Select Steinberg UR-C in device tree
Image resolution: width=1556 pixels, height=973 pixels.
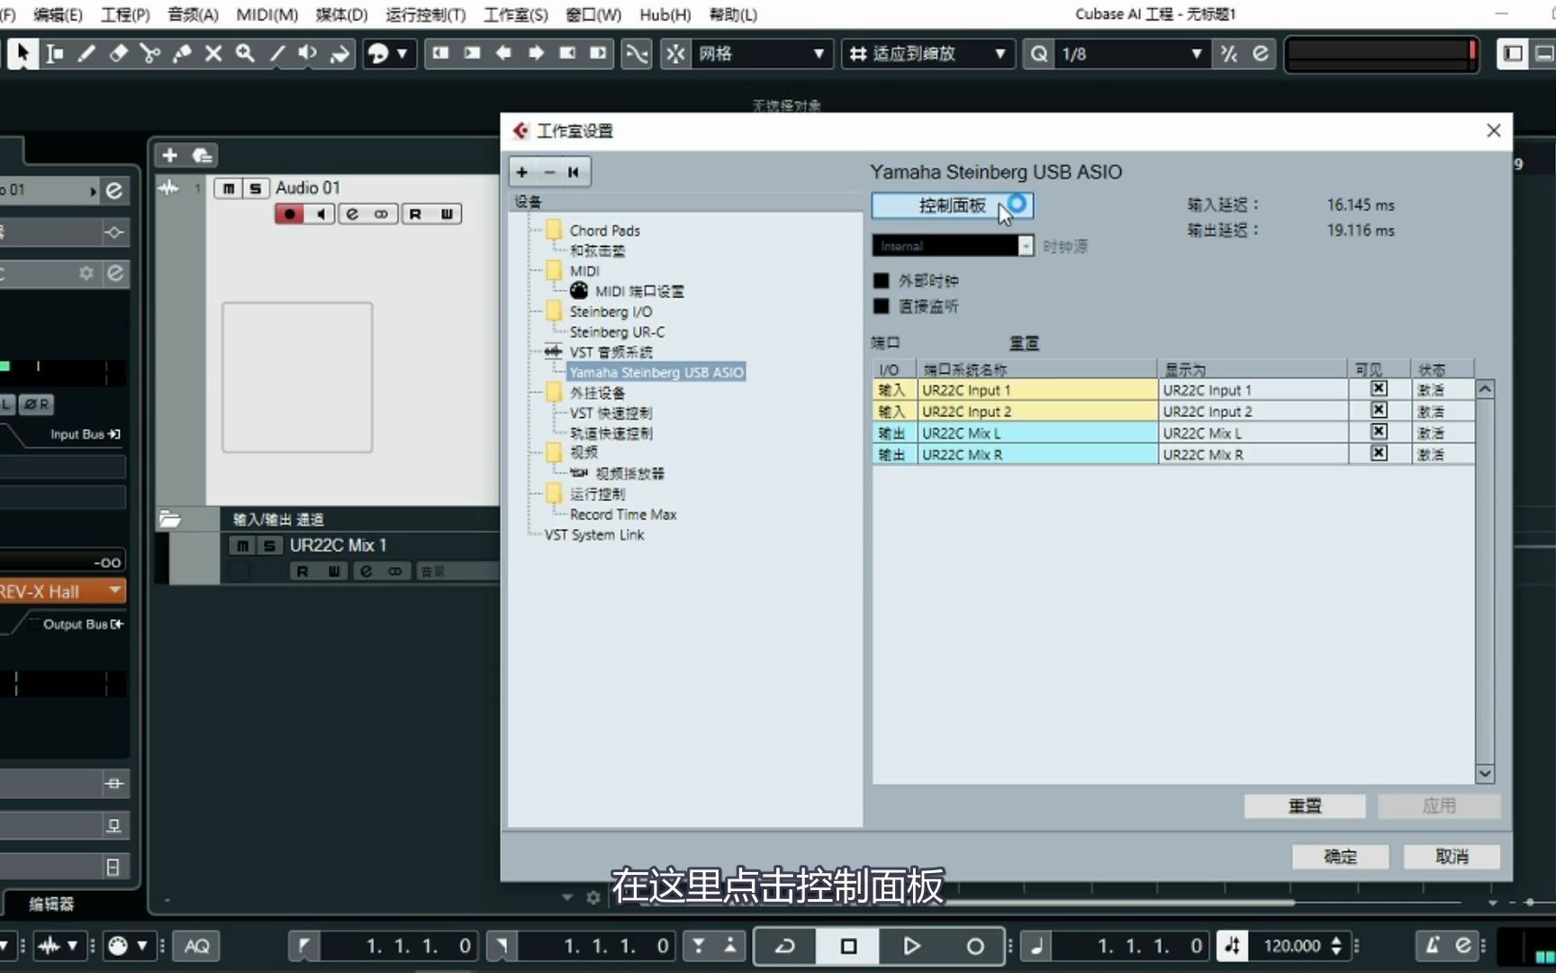(x=617, y=332)
